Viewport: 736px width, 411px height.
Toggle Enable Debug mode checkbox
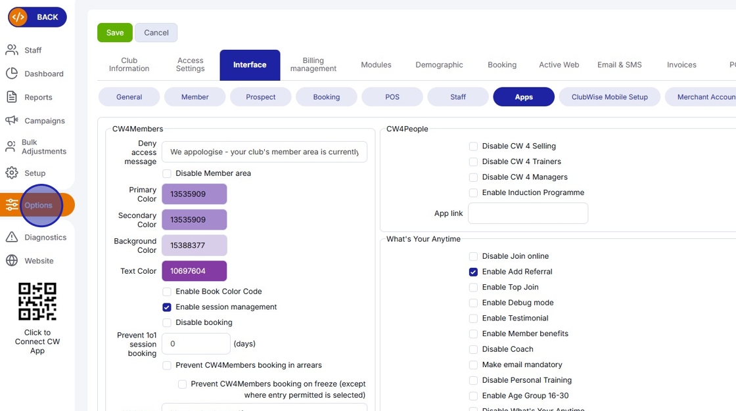(x=473, y=303)
